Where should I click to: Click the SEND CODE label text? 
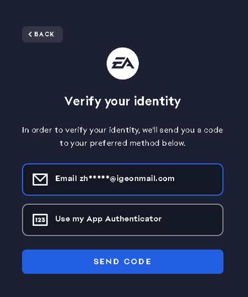[x=122, y=262]
